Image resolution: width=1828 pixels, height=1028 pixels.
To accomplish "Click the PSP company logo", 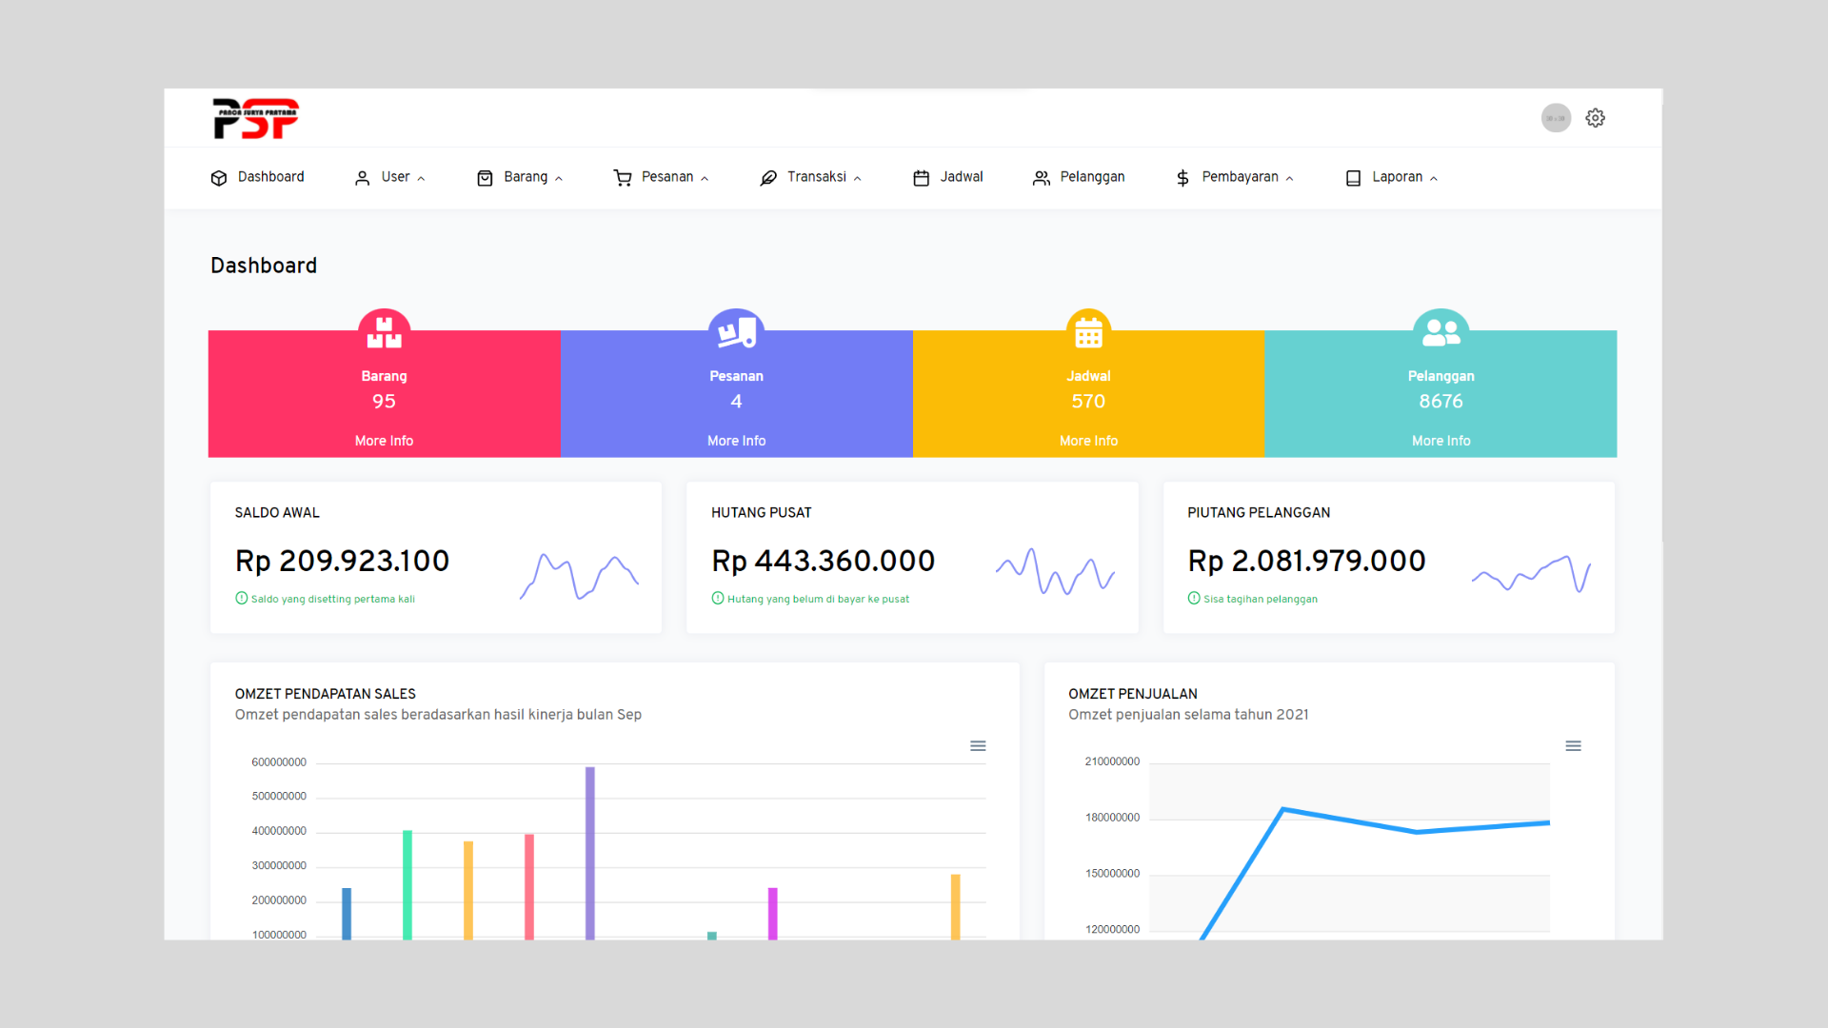I will point(255,118).
